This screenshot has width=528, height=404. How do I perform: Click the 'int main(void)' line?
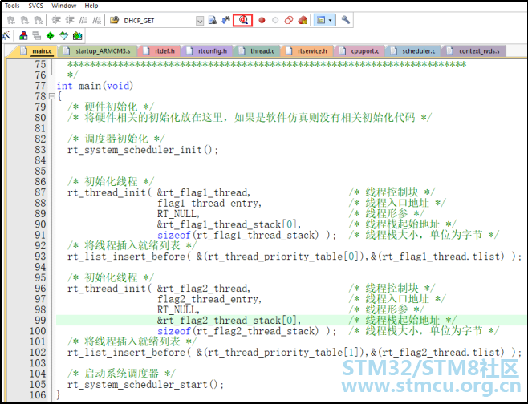click(95, 86)
